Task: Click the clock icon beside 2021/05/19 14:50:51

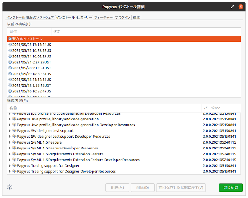Action: pos(10,74)
